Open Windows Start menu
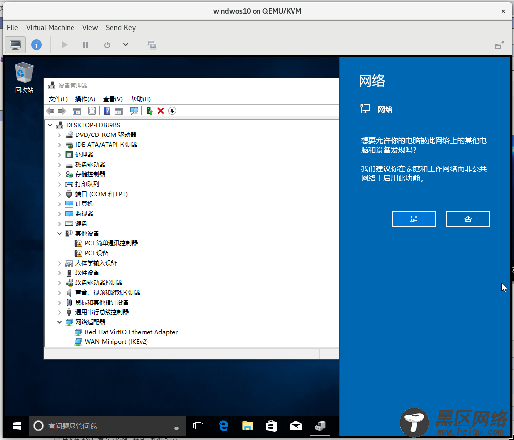This screenshot has width=514, height=440. [16, 426]
